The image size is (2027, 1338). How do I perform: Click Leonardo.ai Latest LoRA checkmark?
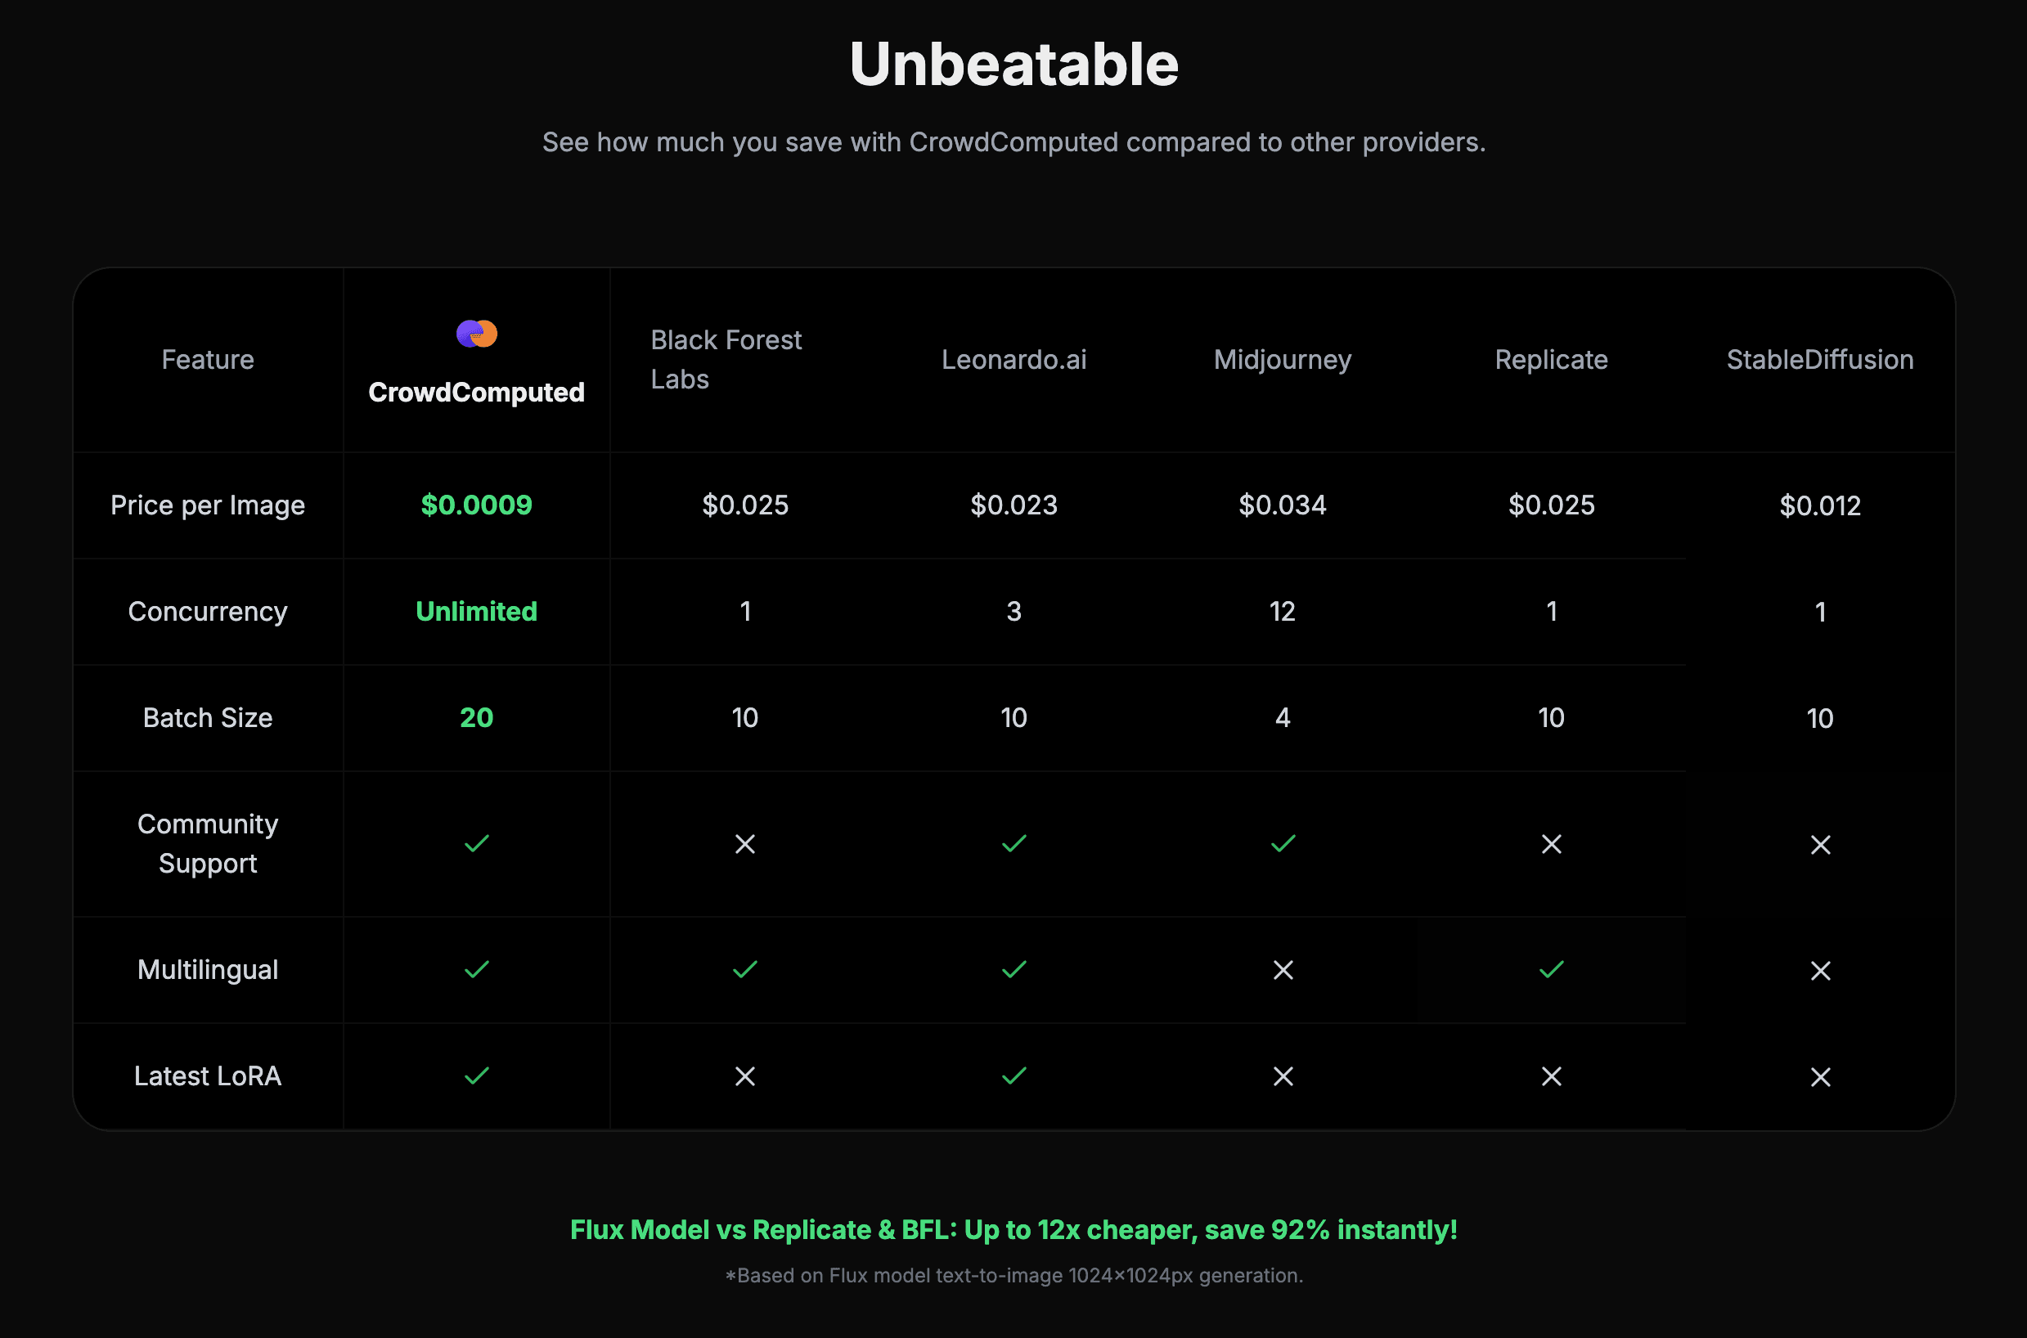tap(1014, 1076)
